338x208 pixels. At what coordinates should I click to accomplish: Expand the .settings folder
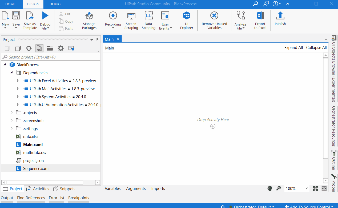tap(11, 128)
